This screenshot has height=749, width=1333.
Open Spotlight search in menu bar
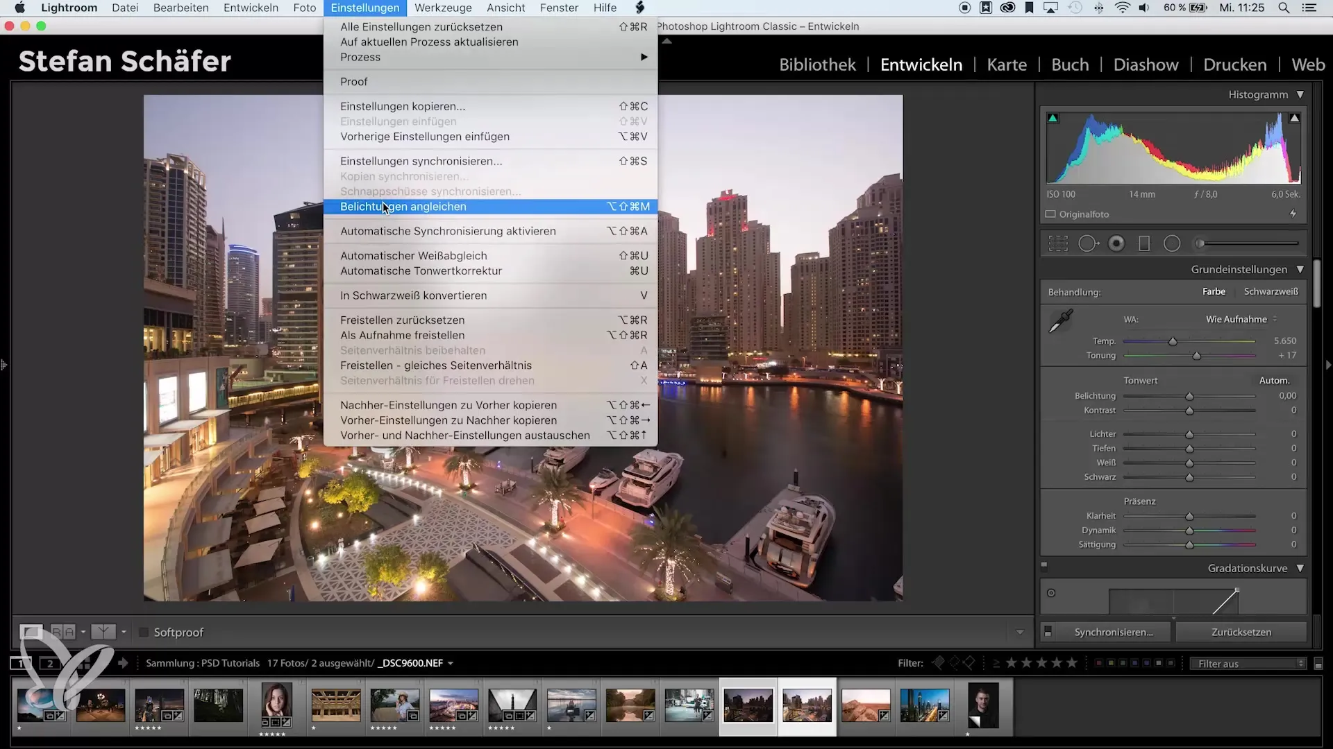pos(1284,8)
